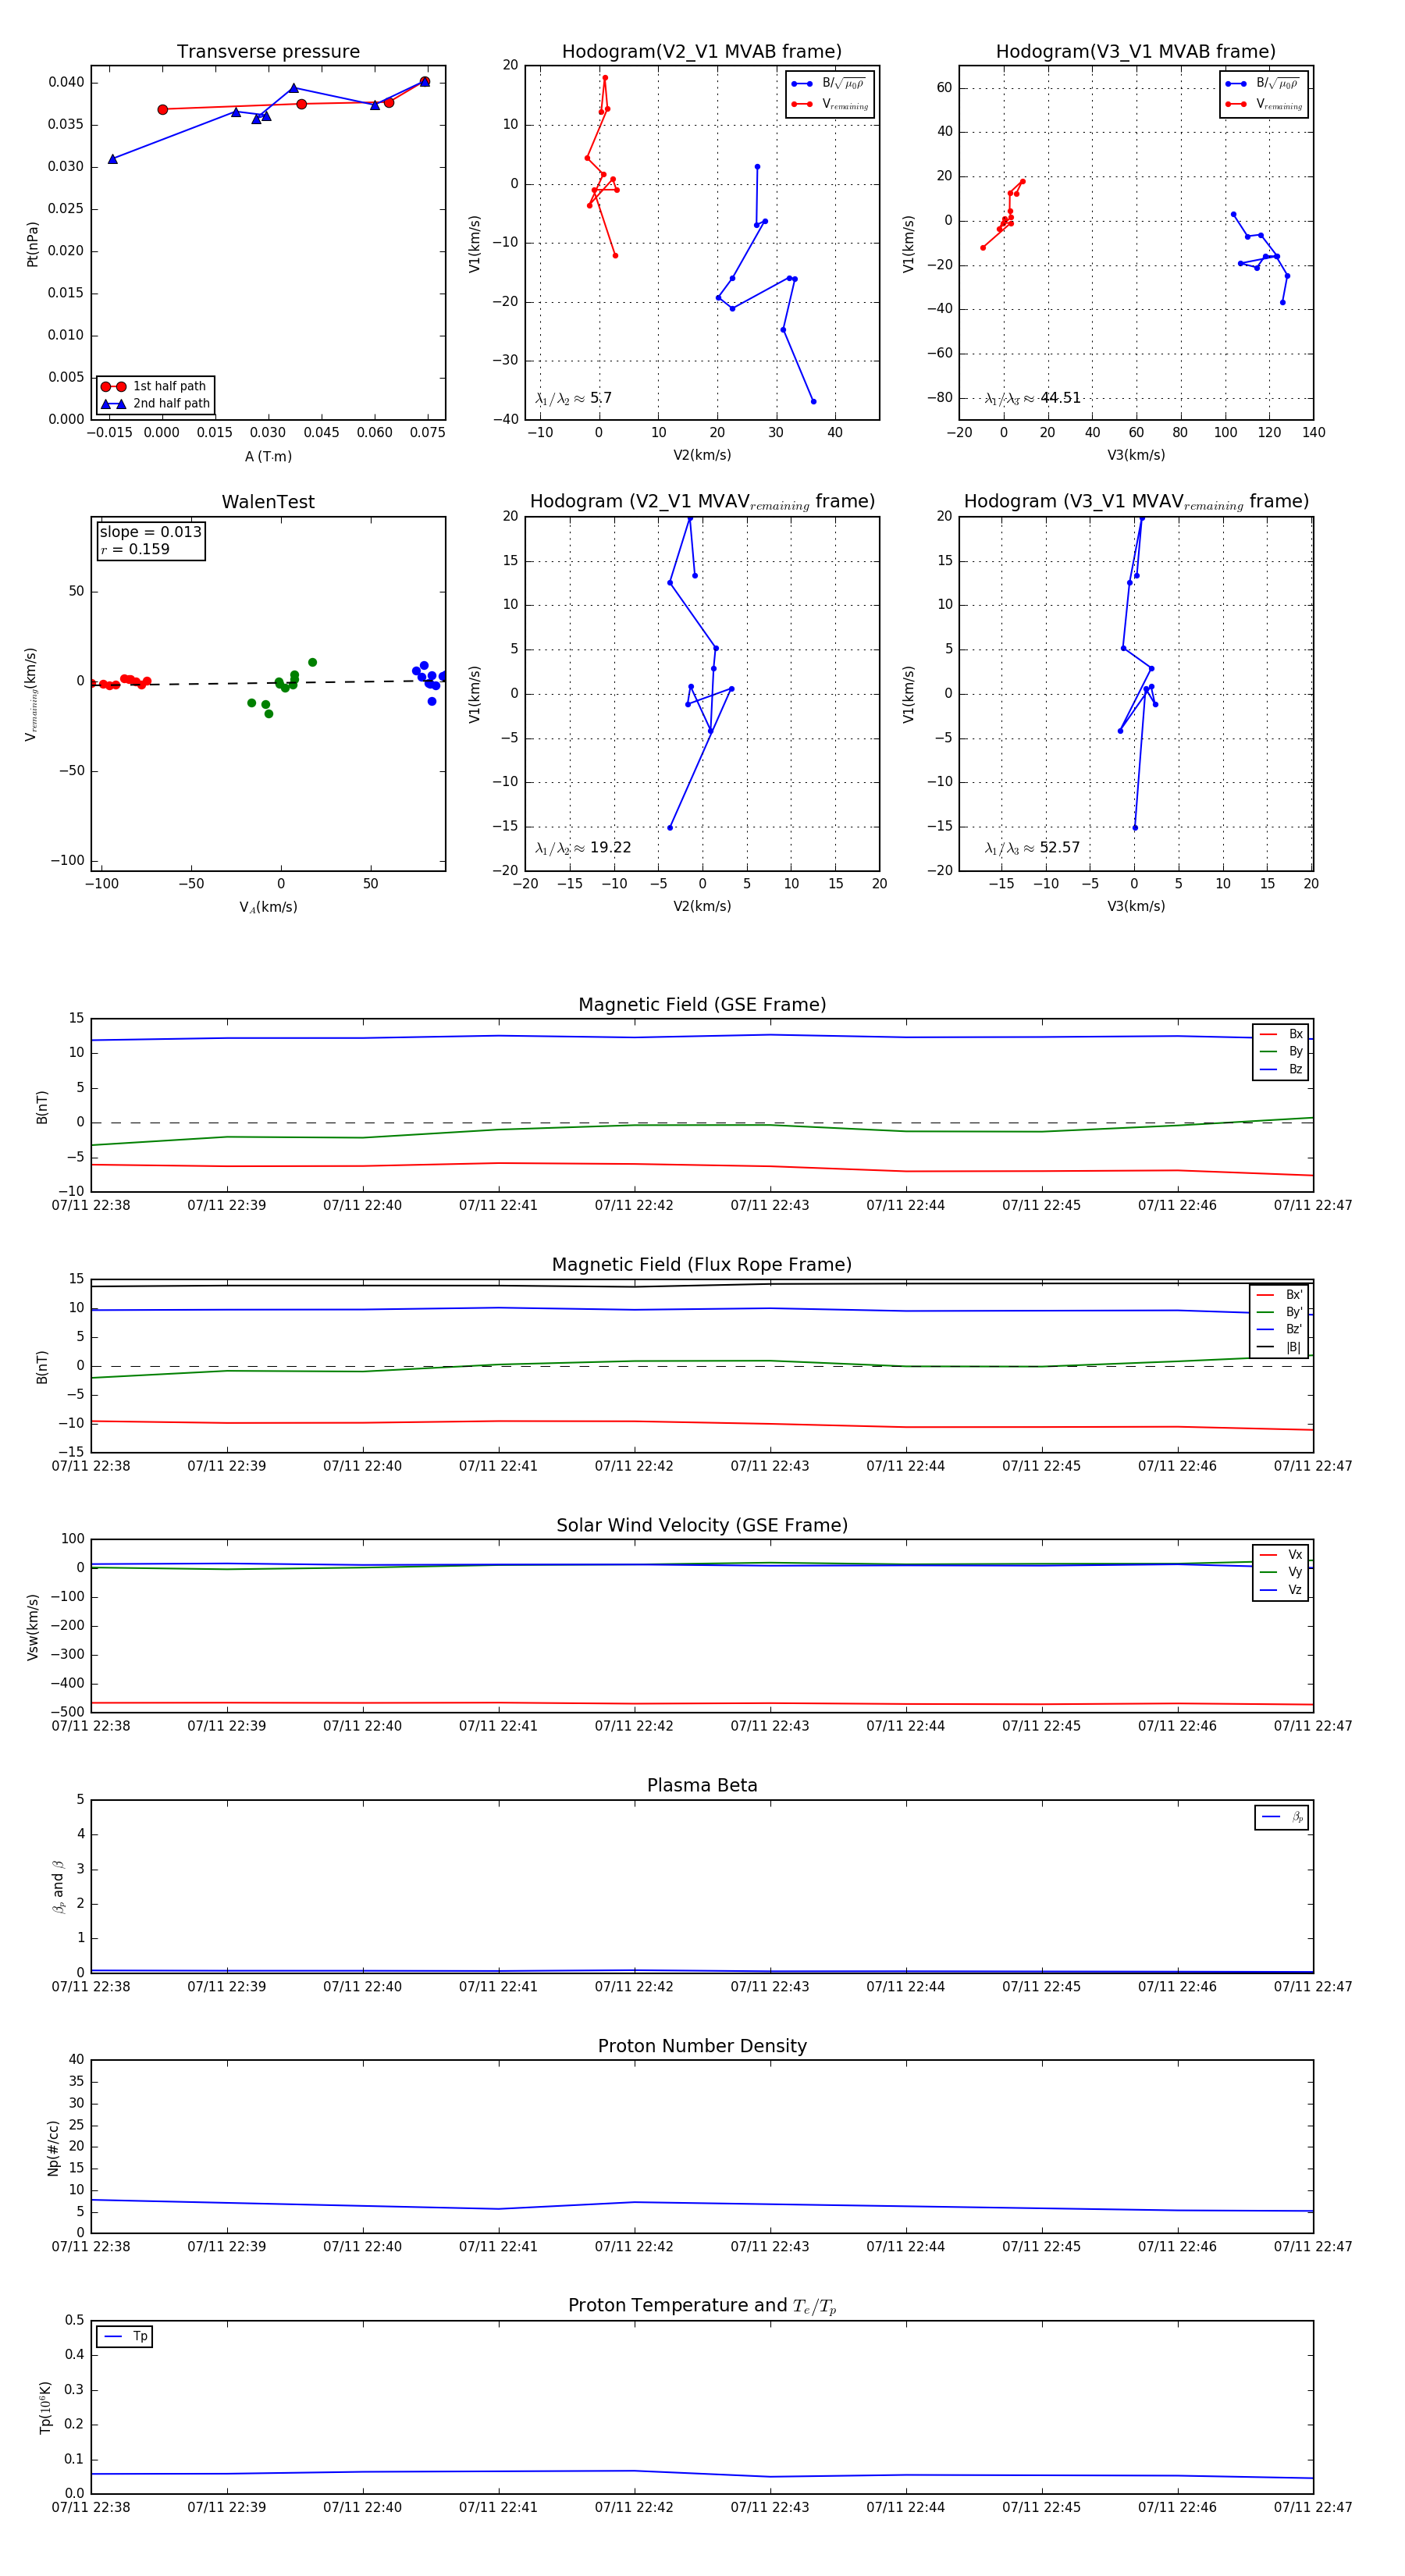Select the "Magnetic Field (Flux Rope Frame)" title
Viewport: 1405px width, 2576px height.
[702, 1264]
